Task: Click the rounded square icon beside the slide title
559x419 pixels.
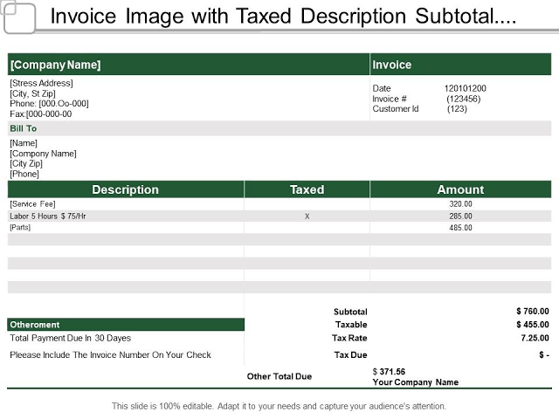Action: (x=17, y=17)
